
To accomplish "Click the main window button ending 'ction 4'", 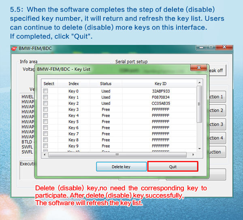I will click(217, 138).
